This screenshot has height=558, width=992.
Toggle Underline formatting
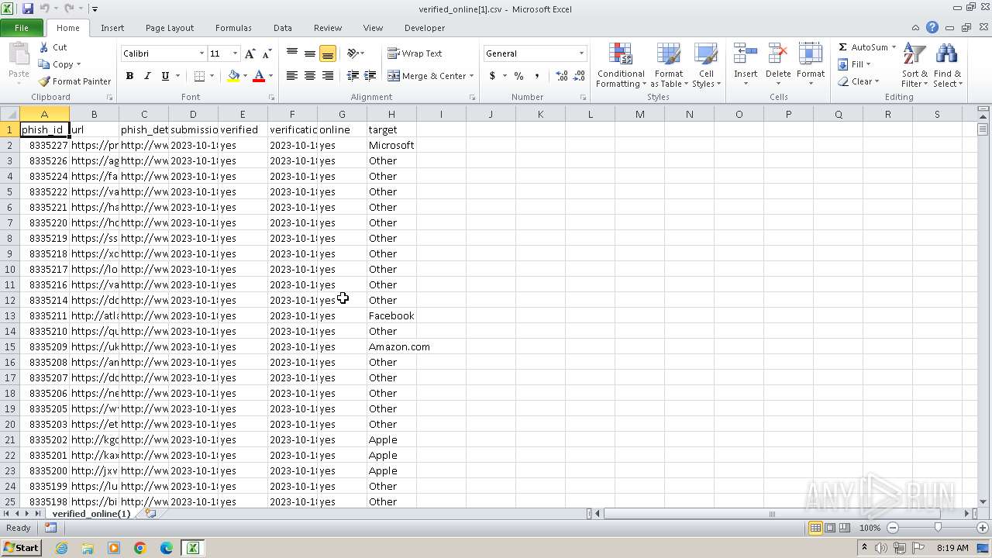click(x=165, y=76)
